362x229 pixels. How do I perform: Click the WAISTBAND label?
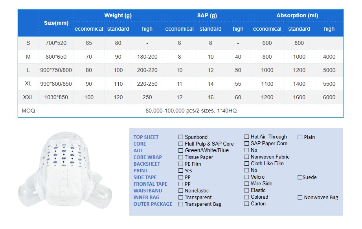pyautogui.click(x=148, y=191)
